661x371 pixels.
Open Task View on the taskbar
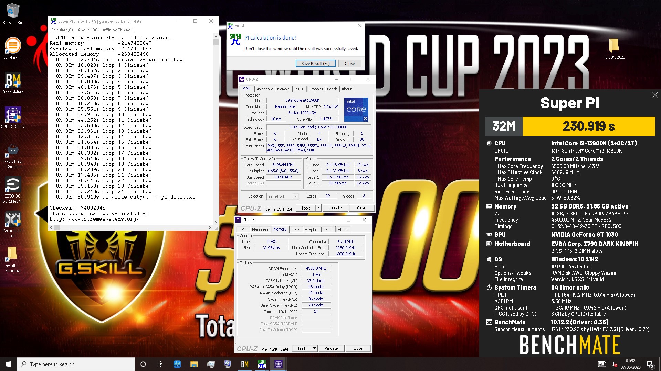(x=160, y=364)
